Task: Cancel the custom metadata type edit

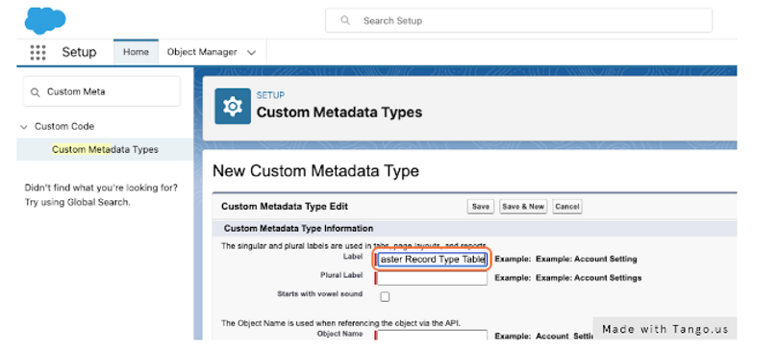Action: pyautogui.click(x=567, y=207)
